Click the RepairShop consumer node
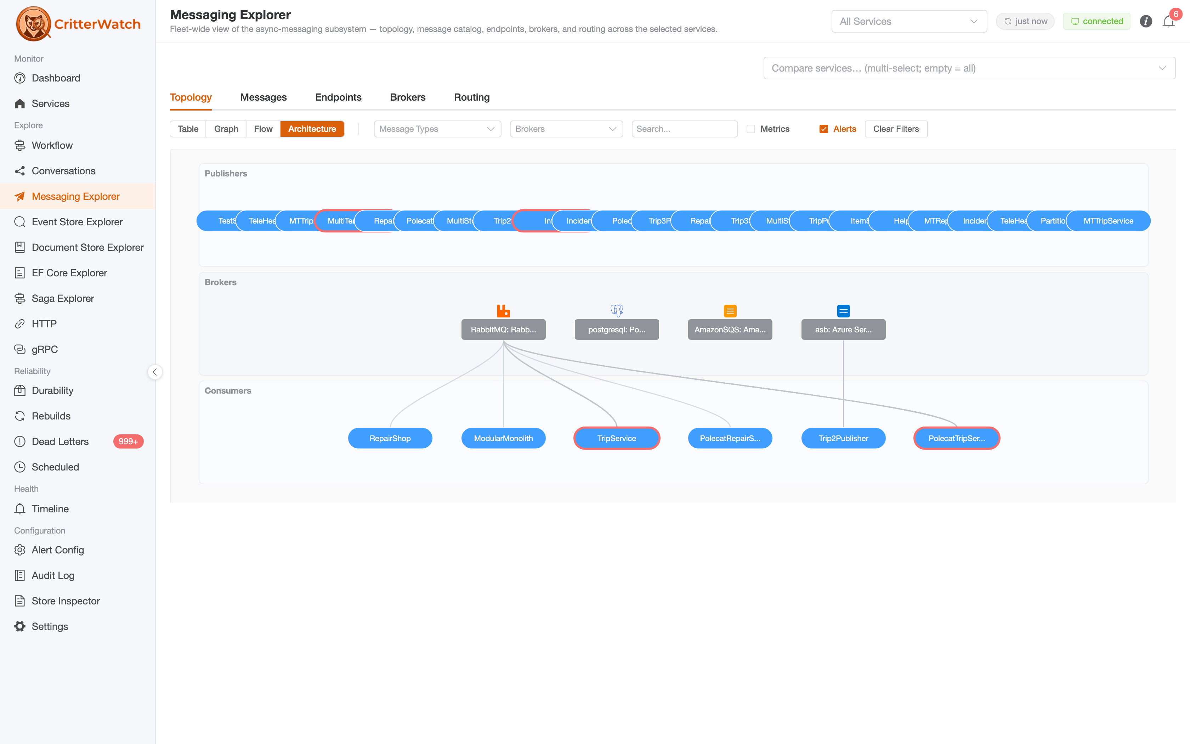Viewport: 1190px width, 744px height. point(390,439)
